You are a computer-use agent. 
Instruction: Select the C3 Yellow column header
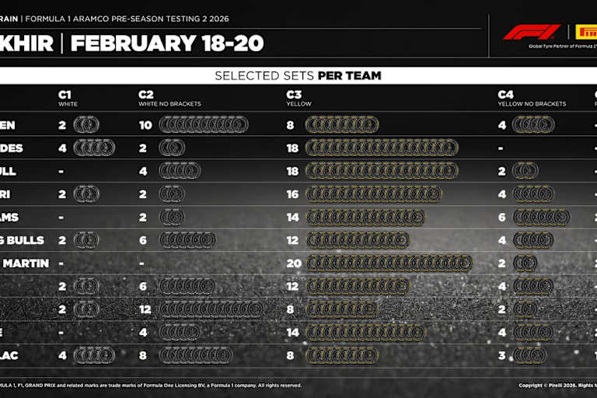coord(298,97)
